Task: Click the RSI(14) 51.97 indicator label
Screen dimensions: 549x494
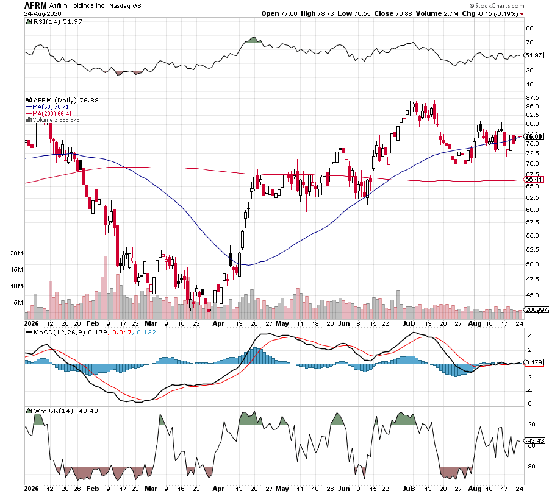Action: coord(58,22)
